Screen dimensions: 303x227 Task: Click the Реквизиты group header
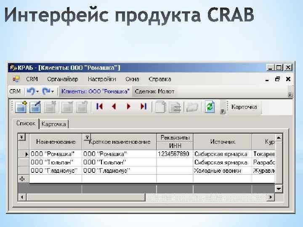coord(175,137)
